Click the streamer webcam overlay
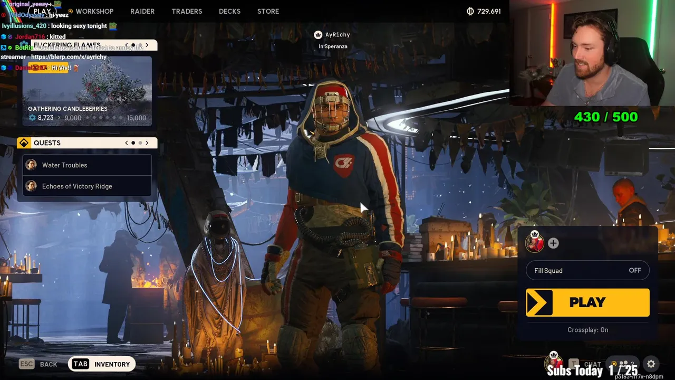This screenshot has height=380, width=675. point(592,53)
